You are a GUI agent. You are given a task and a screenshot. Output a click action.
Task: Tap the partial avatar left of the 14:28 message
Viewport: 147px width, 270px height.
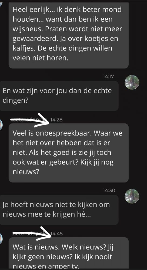coord(1,125)
